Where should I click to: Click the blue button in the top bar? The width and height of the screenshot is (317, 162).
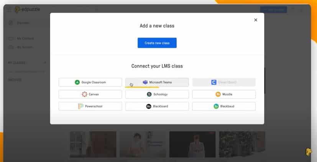[x=273, y=10]
